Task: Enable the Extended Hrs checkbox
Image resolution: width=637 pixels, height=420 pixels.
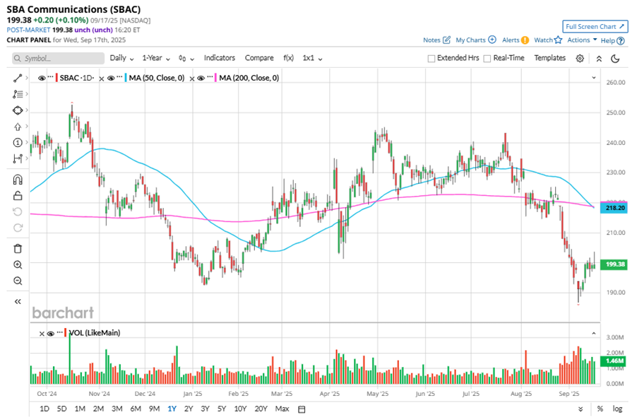Action: [431, 59]
